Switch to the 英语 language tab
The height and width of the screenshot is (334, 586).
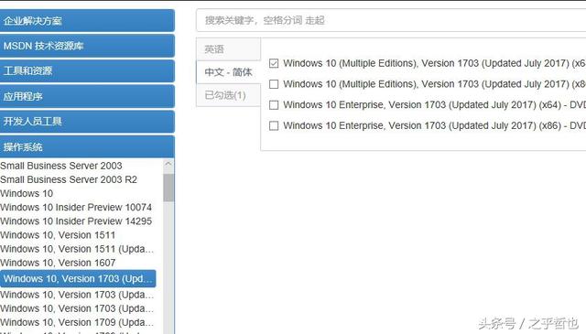pos(228,49)
